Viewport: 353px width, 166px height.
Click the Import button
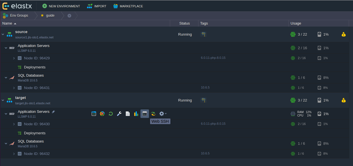click(97, 6)
